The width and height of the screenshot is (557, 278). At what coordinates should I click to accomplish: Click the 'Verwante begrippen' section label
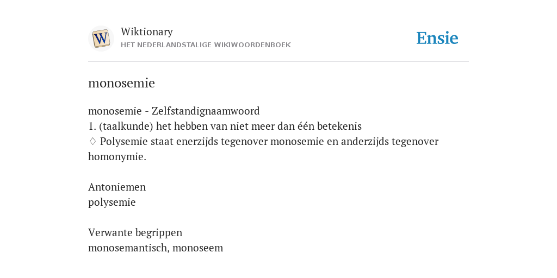click(x=135, y=232)
